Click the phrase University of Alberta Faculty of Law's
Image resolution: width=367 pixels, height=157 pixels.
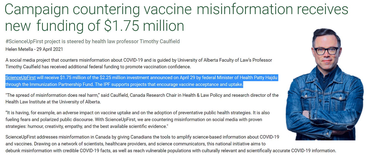216,60
